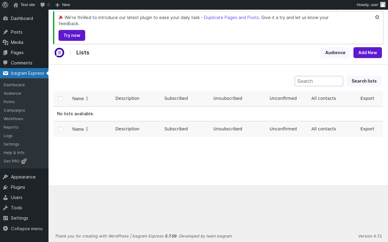Open the Tools wrench icon
Viewport: 388px width, 242px height.
[x=5, y=208]
